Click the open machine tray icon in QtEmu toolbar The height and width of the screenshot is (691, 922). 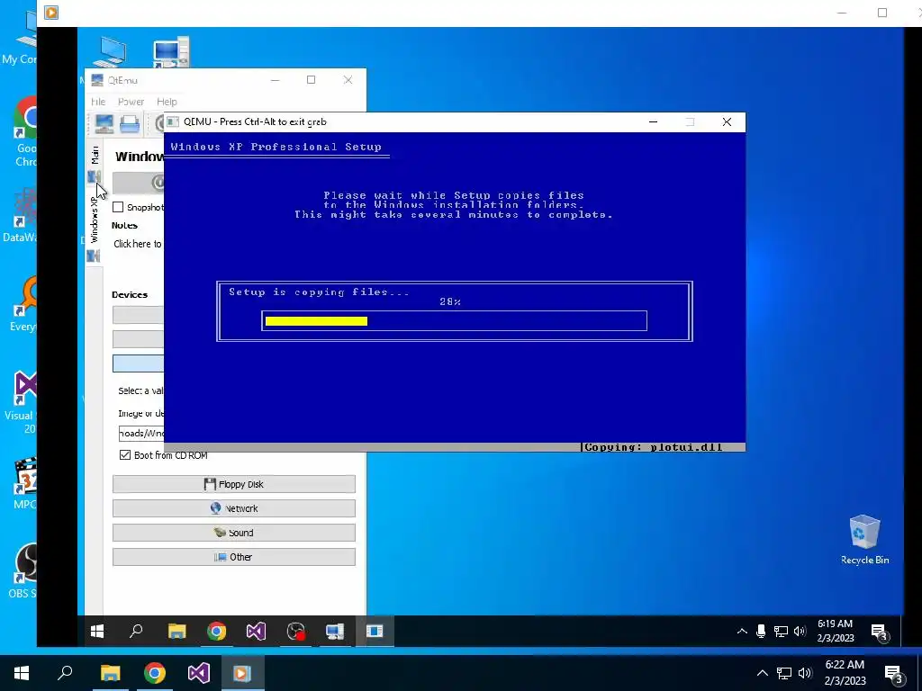(x=130, y=124)
